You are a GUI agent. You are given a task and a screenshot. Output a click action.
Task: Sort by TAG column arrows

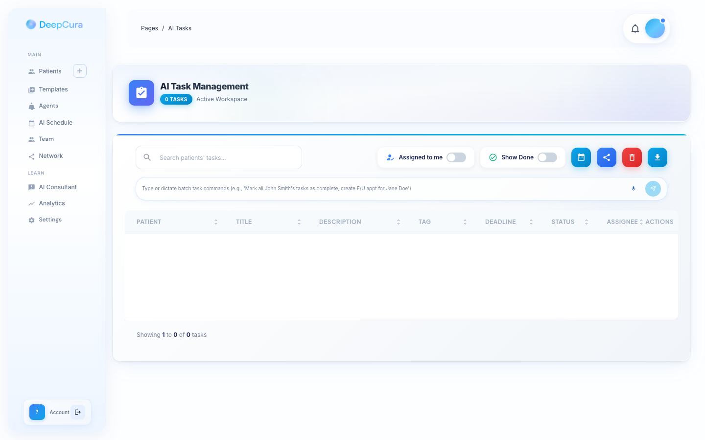(465, 222)
